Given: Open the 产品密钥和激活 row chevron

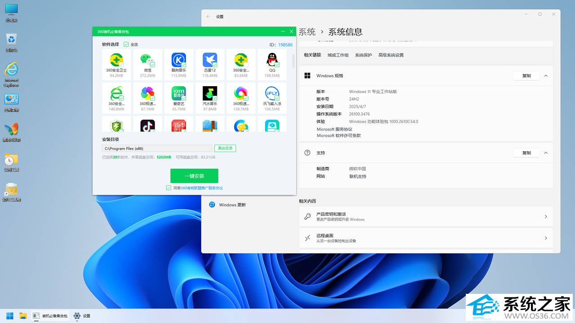Looking at the screenshot, I should pos(546,217).
